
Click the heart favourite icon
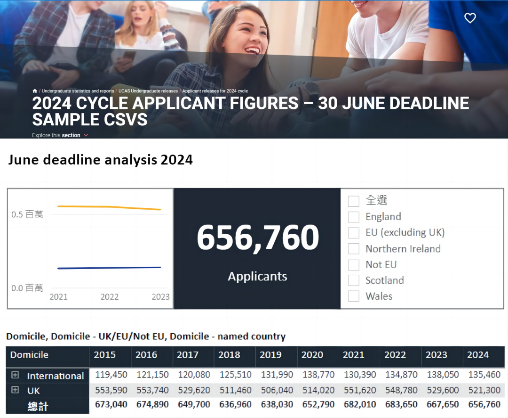(470, 18)
